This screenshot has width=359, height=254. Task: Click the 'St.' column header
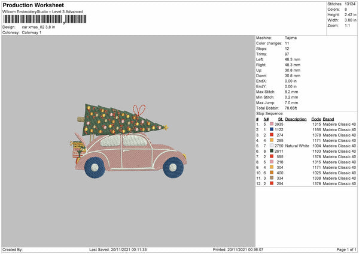point(281,119)
